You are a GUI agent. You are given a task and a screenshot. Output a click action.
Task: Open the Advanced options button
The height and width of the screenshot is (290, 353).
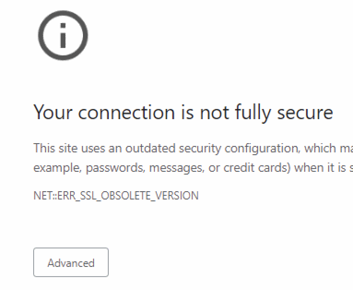coord(71,262)
